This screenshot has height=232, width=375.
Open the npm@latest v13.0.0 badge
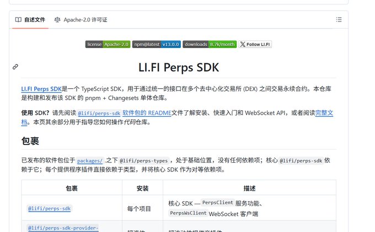click(157, 44)
